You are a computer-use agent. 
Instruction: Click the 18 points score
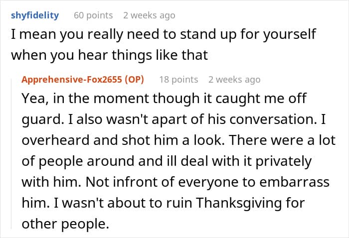coord(178,80)
